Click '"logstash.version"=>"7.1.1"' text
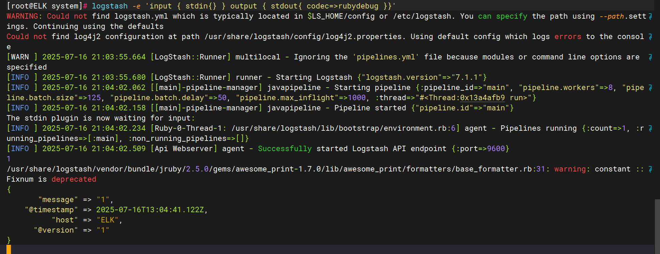Viewport: 660px width, 254px height. click(x=422, y=77)
